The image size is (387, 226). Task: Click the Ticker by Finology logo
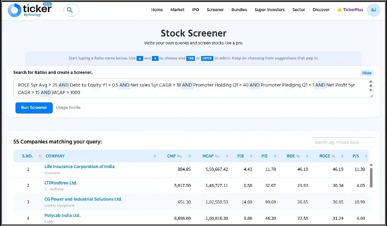tap(30, 10)
